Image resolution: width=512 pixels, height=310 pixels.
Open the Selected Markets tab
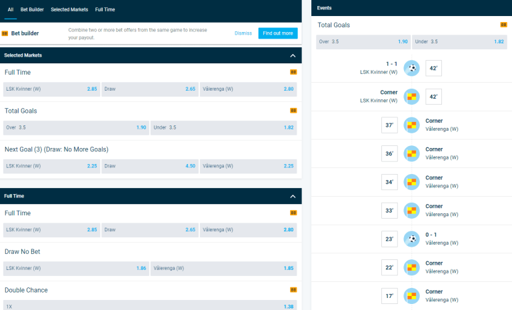pyautogui.click(x=69, y=9)
